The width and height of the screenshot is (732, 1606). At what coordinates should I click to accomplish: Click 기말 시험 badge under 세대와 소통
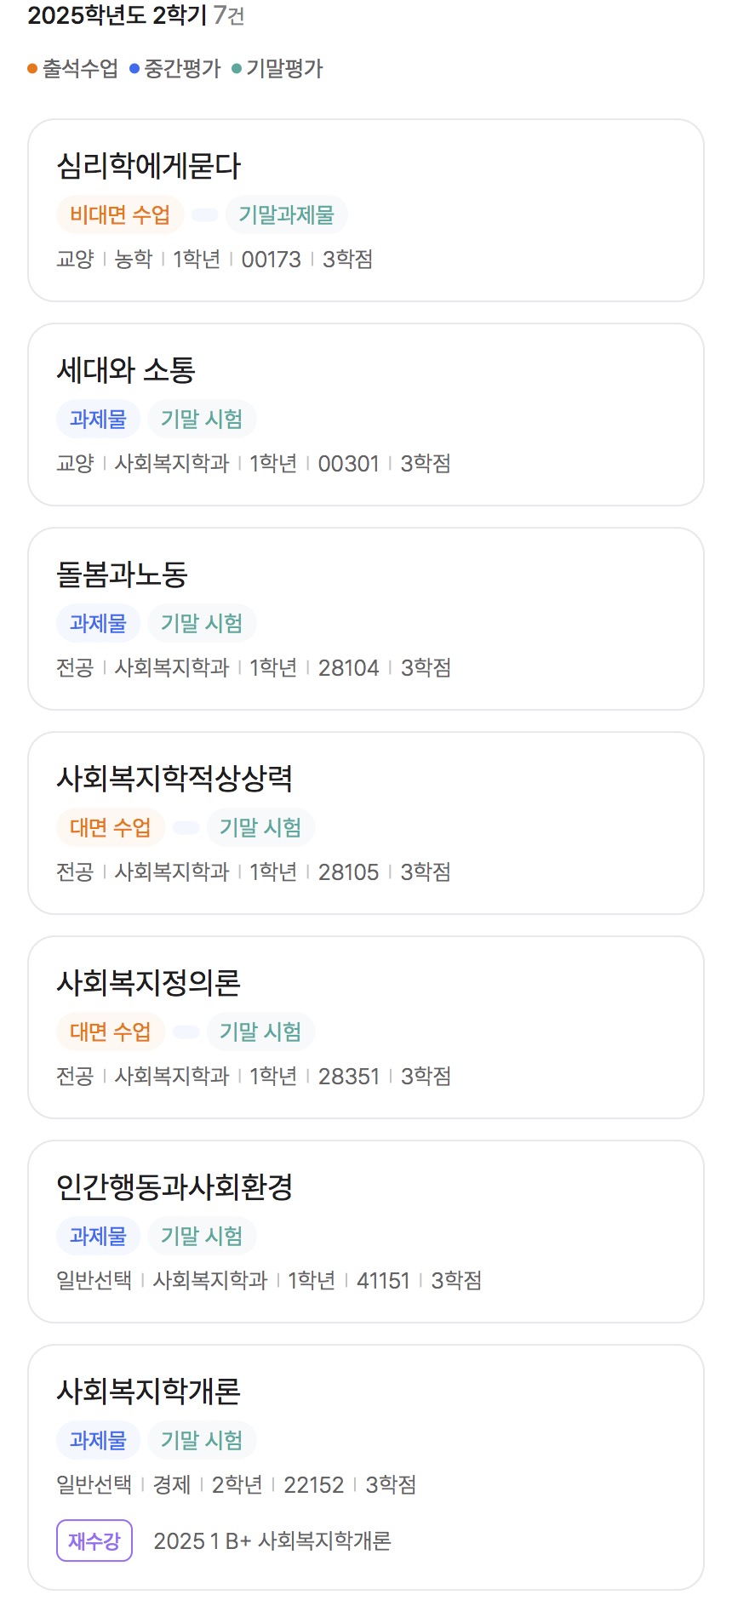[202, 420]
